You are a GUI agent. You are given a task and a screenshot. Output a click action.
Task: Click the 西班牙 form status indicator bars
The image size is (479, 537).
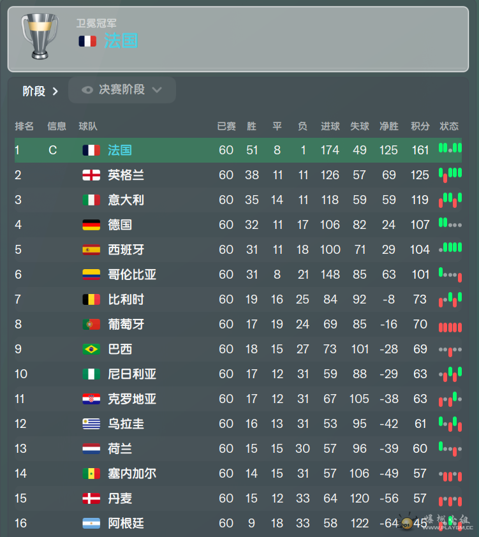[x=450, y=247]
